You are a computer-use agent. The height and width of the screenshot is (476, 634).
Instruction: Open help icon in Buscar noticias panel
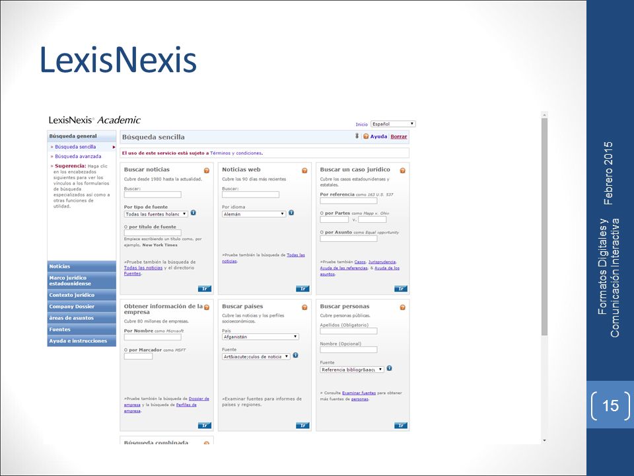(207, 171)
